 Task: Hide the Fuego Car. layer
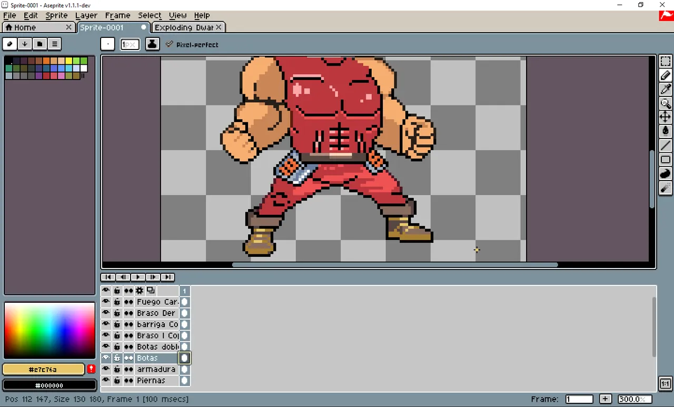(x=106, y=302)
